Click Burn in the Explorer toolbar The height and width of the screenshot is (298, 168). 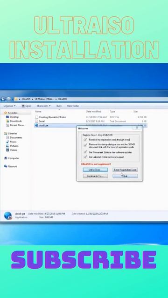pyautogui.click(x=59, y=106)
